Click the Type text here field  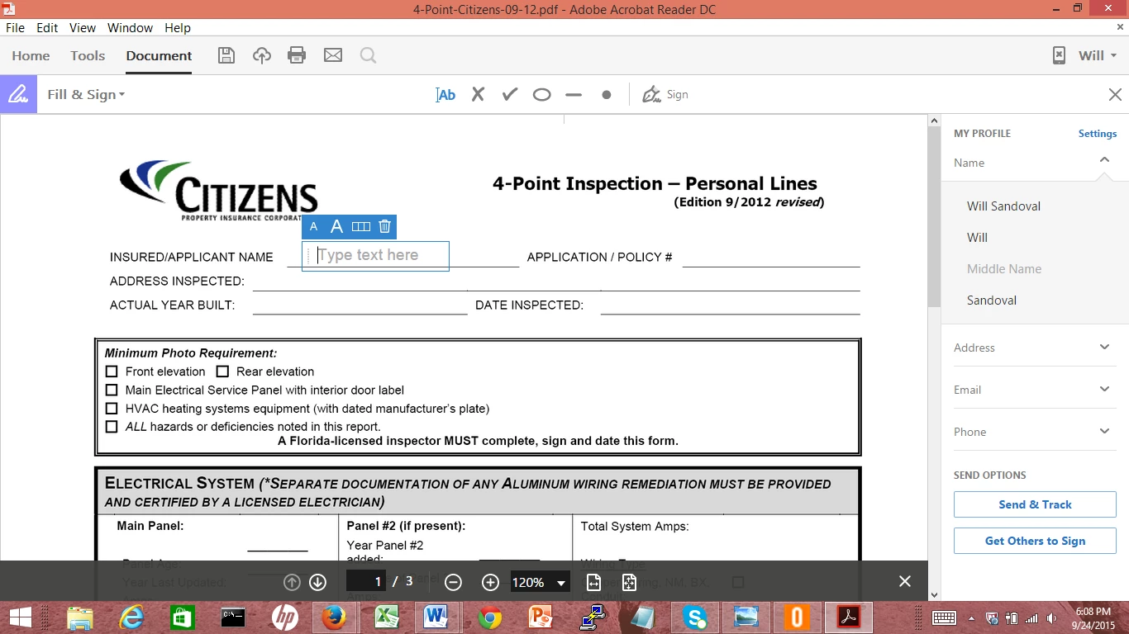click(x=376, y=256)
